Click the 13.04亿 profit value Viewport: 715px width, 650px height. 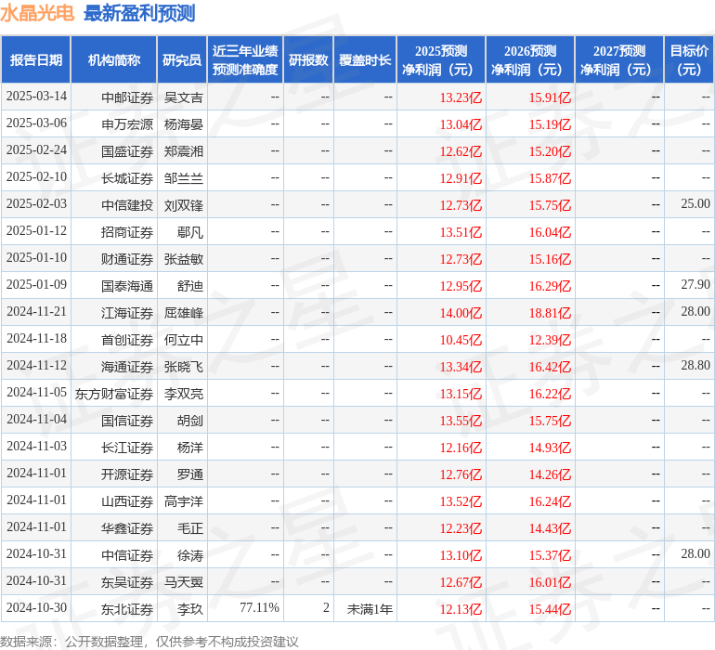[x=461, y=124]
